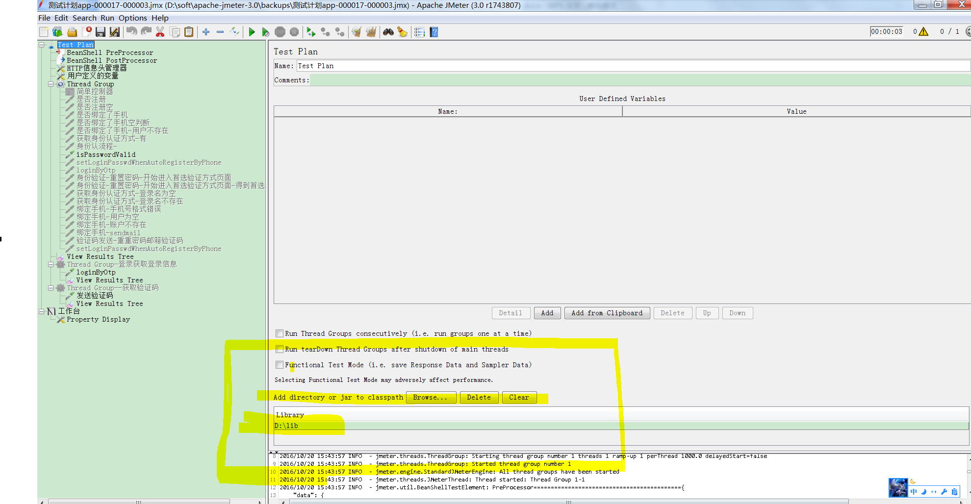The width and height of the screenshot is (971, 504).
Task: Enable Run Thread Groups consecutively checkbox
Action: (280, 333)
